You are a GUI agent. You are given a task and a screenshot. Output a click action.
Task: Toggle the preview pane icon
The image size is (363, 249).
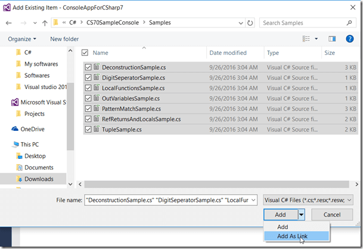333,39
